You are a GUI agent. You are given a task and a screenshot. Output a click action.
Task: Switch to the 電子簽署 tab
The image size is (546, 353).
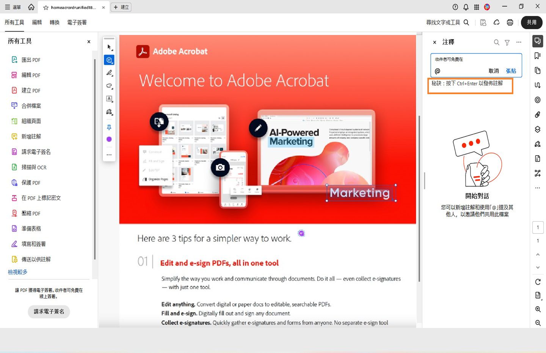(77, 22)
